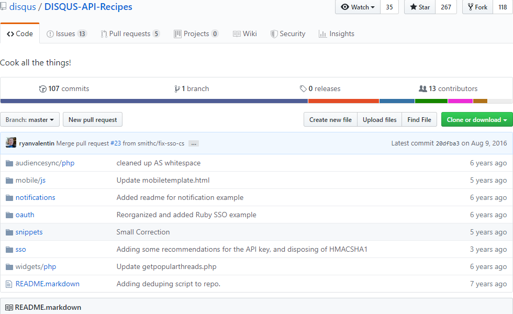View the 107 commits link
Viewport: 513px width, 314px height.
coord(64,88)
